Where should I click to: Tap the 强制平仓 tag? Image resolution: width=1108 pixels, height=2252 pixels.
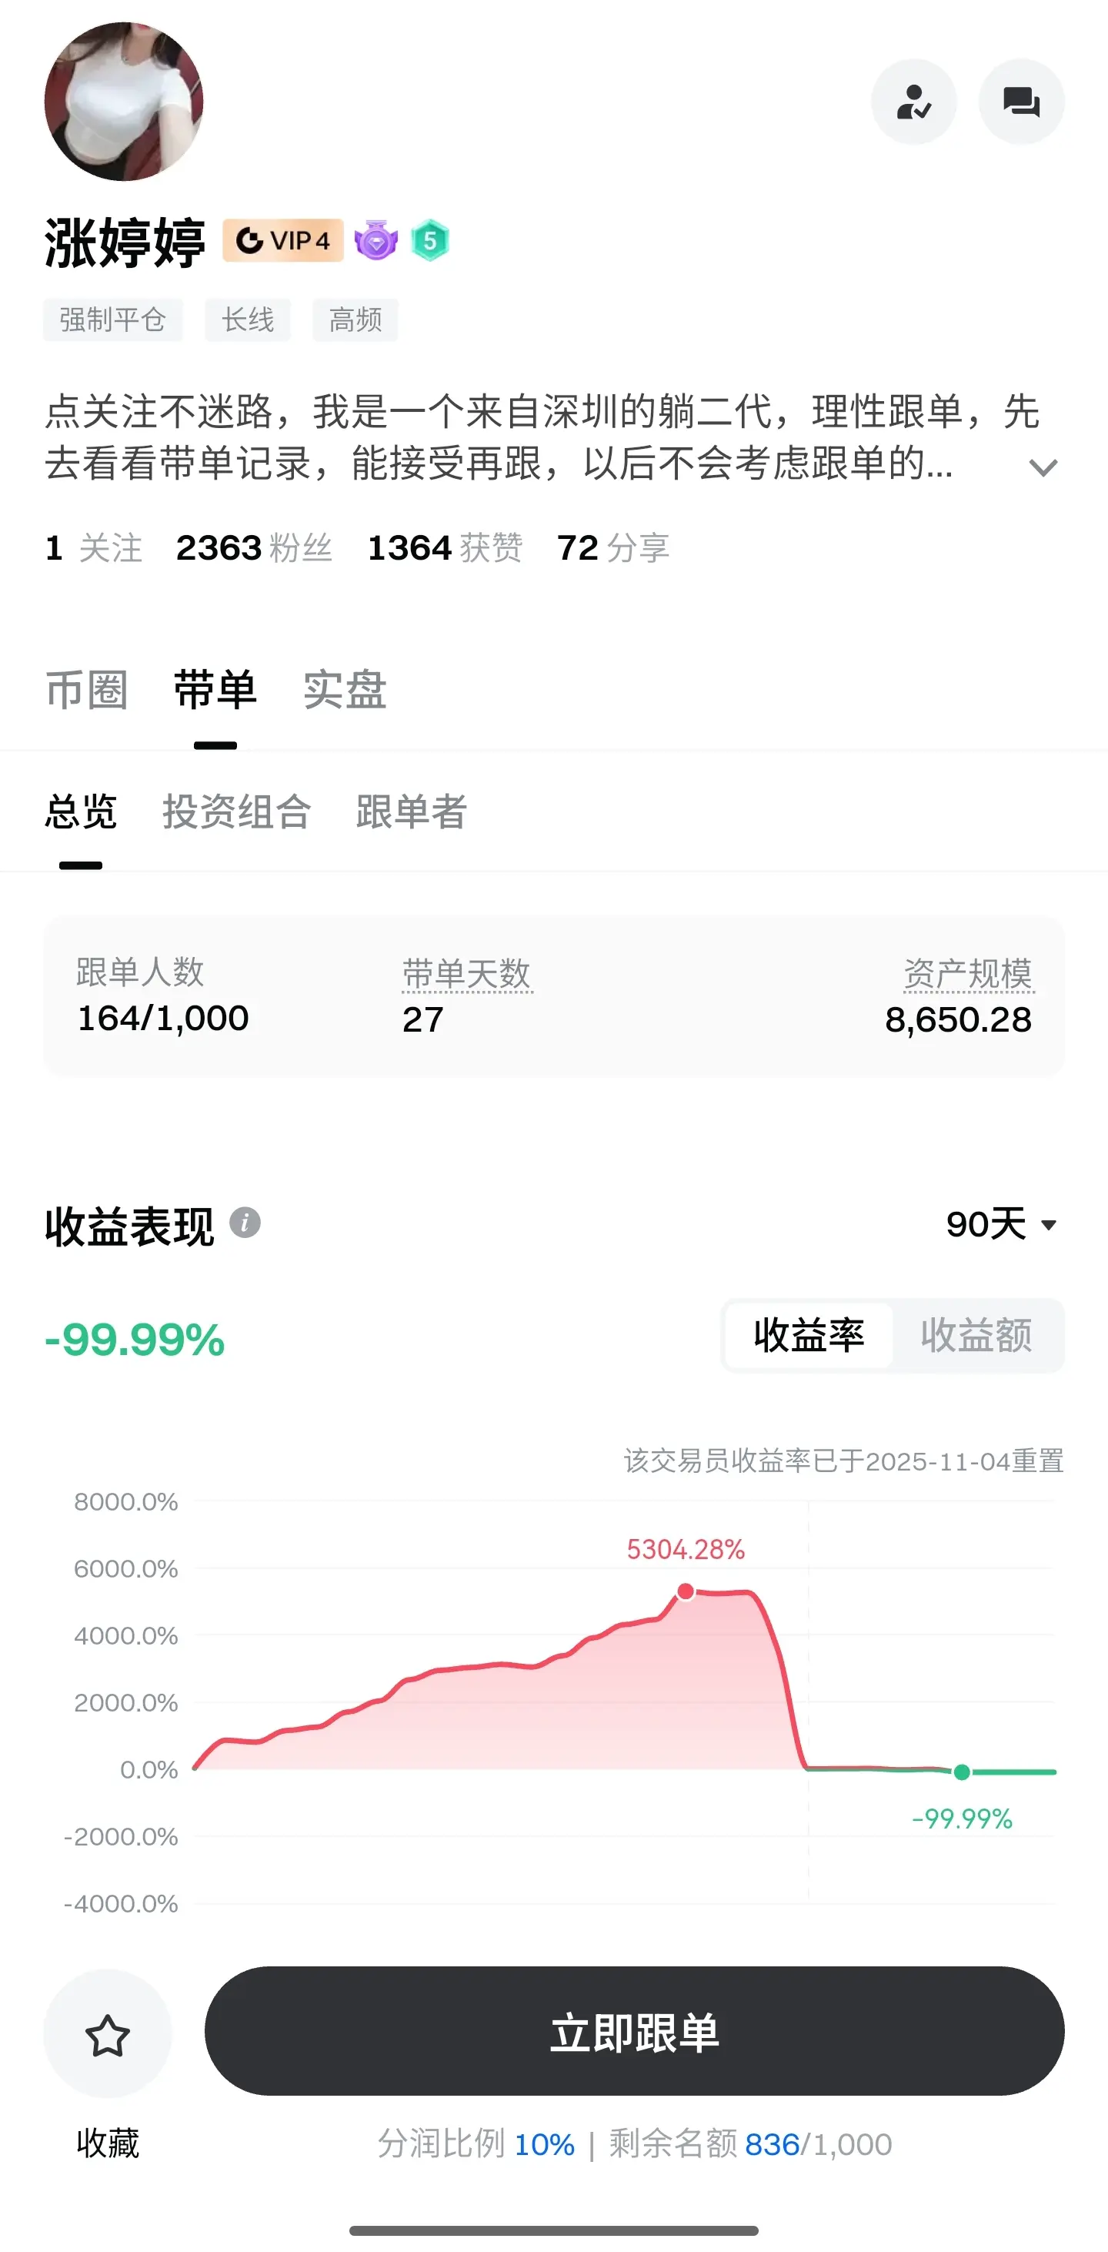(x=112, y=320)
